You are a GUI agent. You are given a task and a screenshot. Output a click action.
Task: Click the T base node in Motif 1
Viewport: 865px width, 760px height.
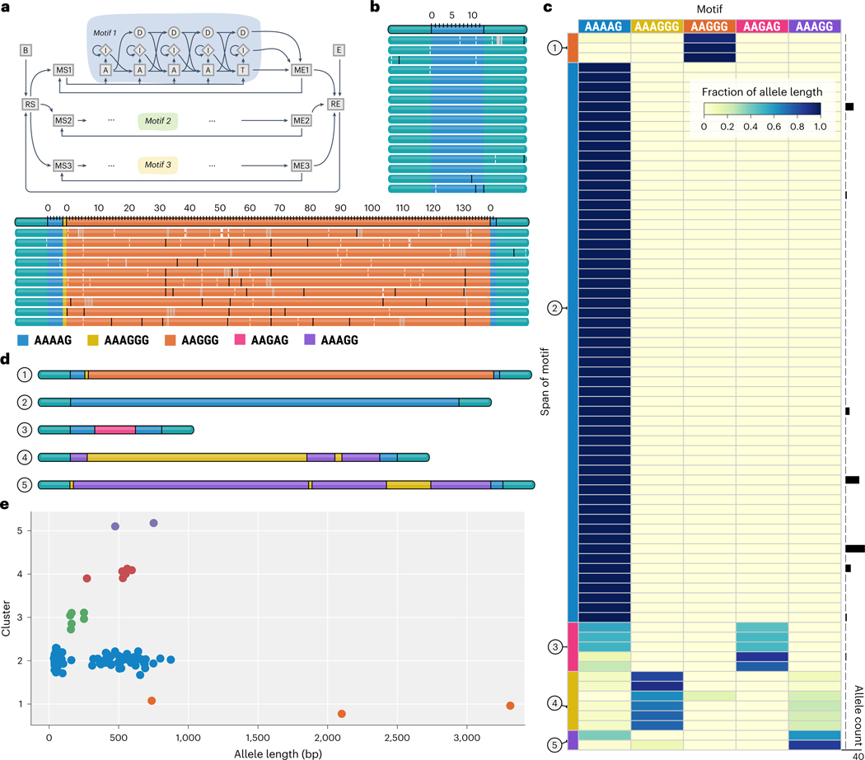click(x=242, y=70)
